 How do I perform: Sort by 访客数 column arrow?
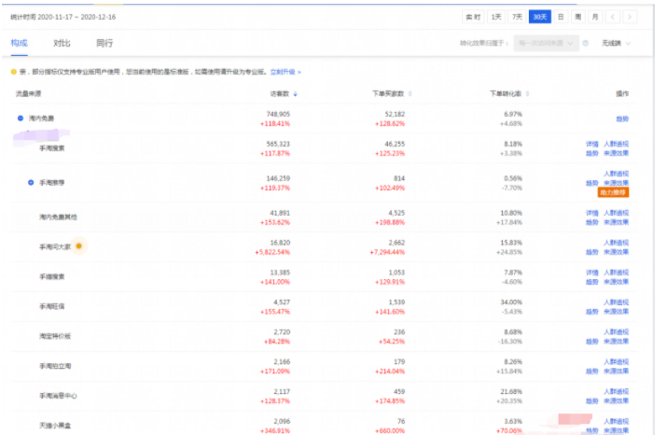[x=295, y=93]
